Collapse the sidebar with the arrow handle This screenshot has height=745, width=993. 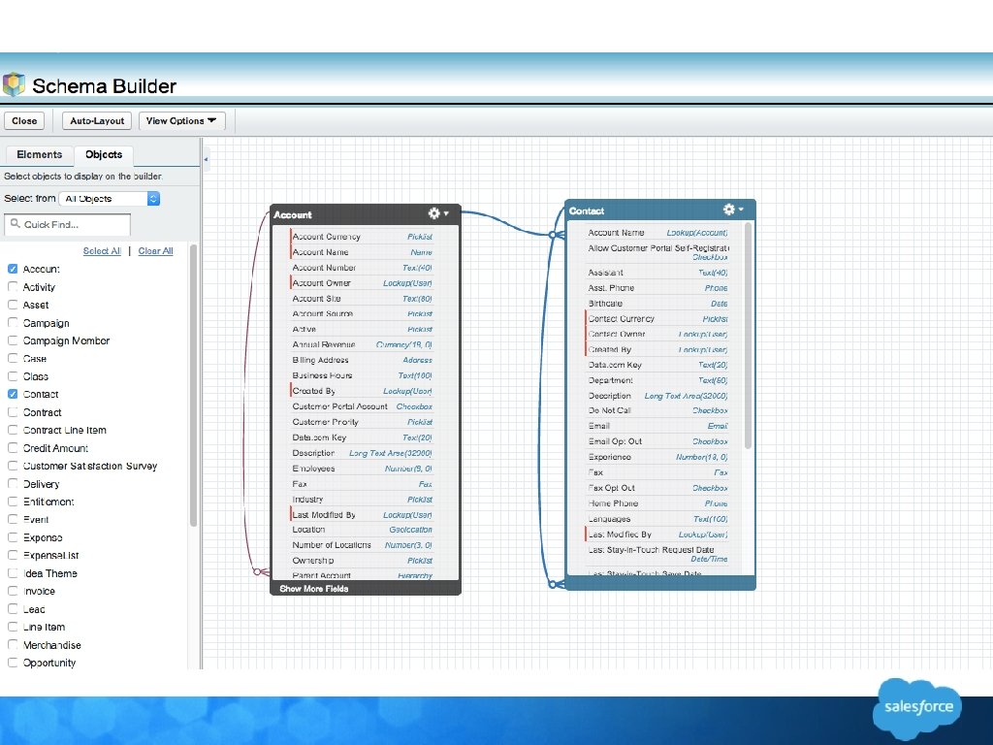coord(206,159)
